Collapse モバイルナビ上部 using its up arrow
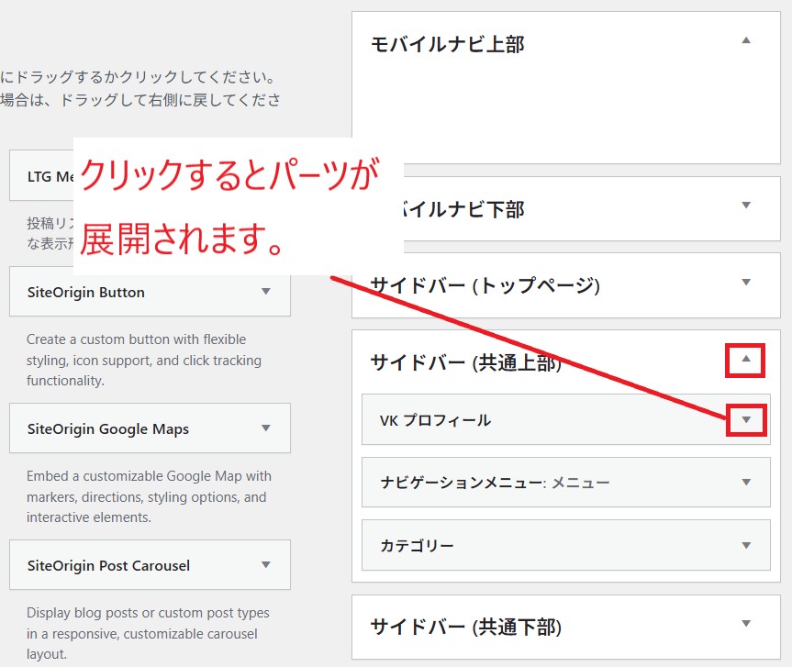Viewport: 792px width, 667px height. (x=746, y=40)
